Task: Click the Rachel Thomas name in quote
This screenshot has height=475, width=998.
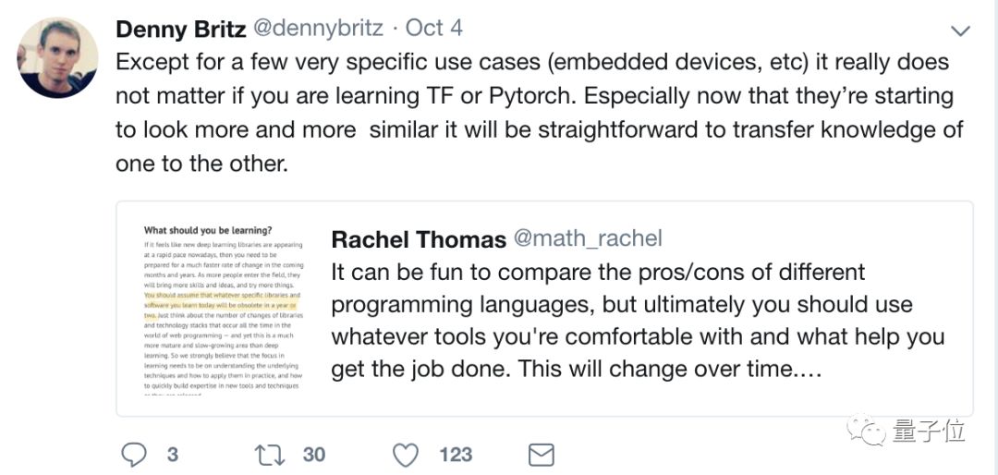Action: (418, 239)
